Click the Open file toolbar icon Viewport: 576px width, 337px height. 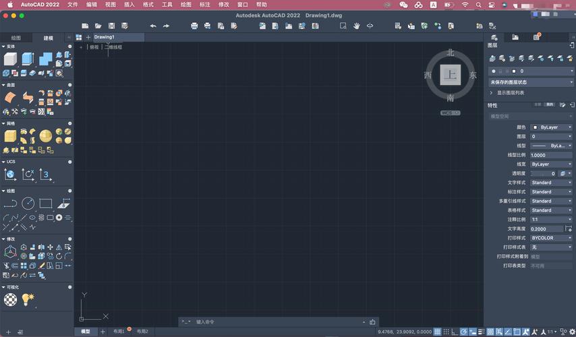click(x=98, y=26)
